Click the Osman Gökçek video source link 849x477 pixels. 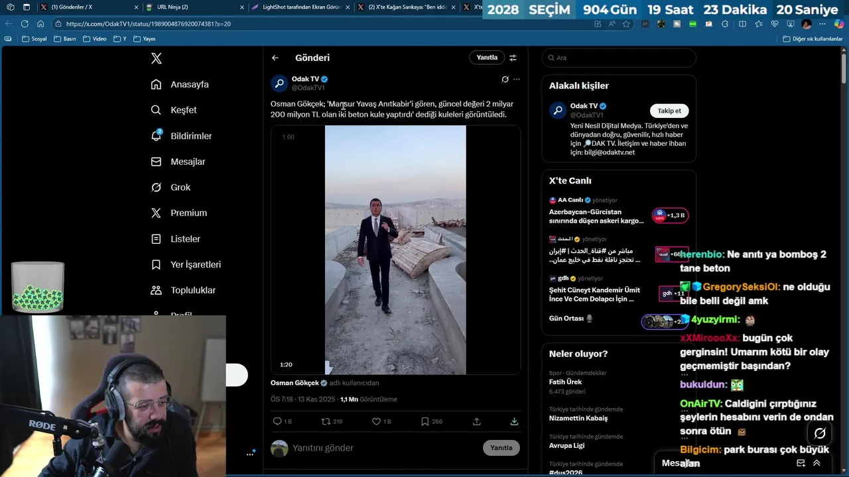296,383
